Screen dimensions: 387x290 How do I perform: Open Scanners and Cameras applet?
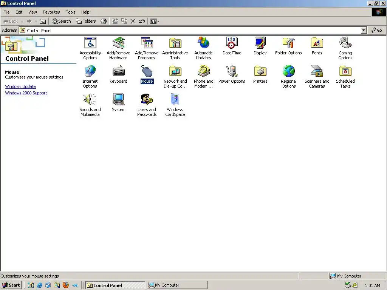coord(317,77)
